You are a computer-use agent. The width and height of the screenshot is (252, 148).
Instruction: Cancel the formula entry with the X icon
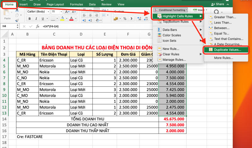click(24, 26)
